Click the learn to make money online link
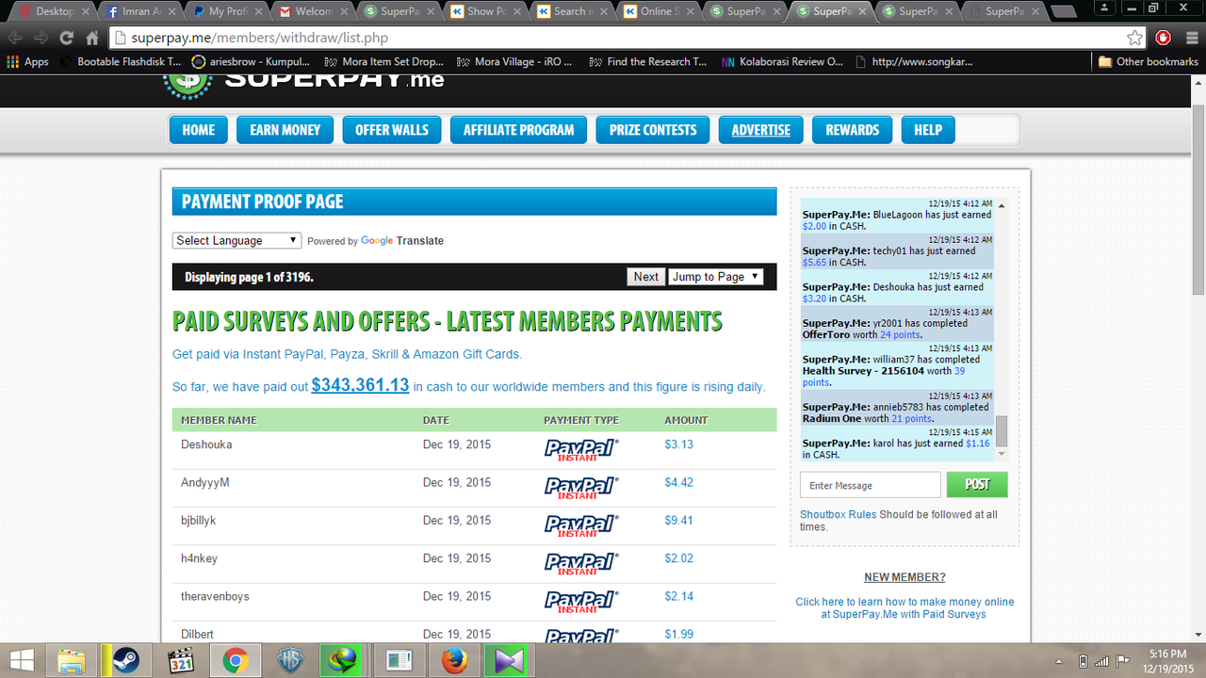The image size is (1206, 678). [904, 608]
